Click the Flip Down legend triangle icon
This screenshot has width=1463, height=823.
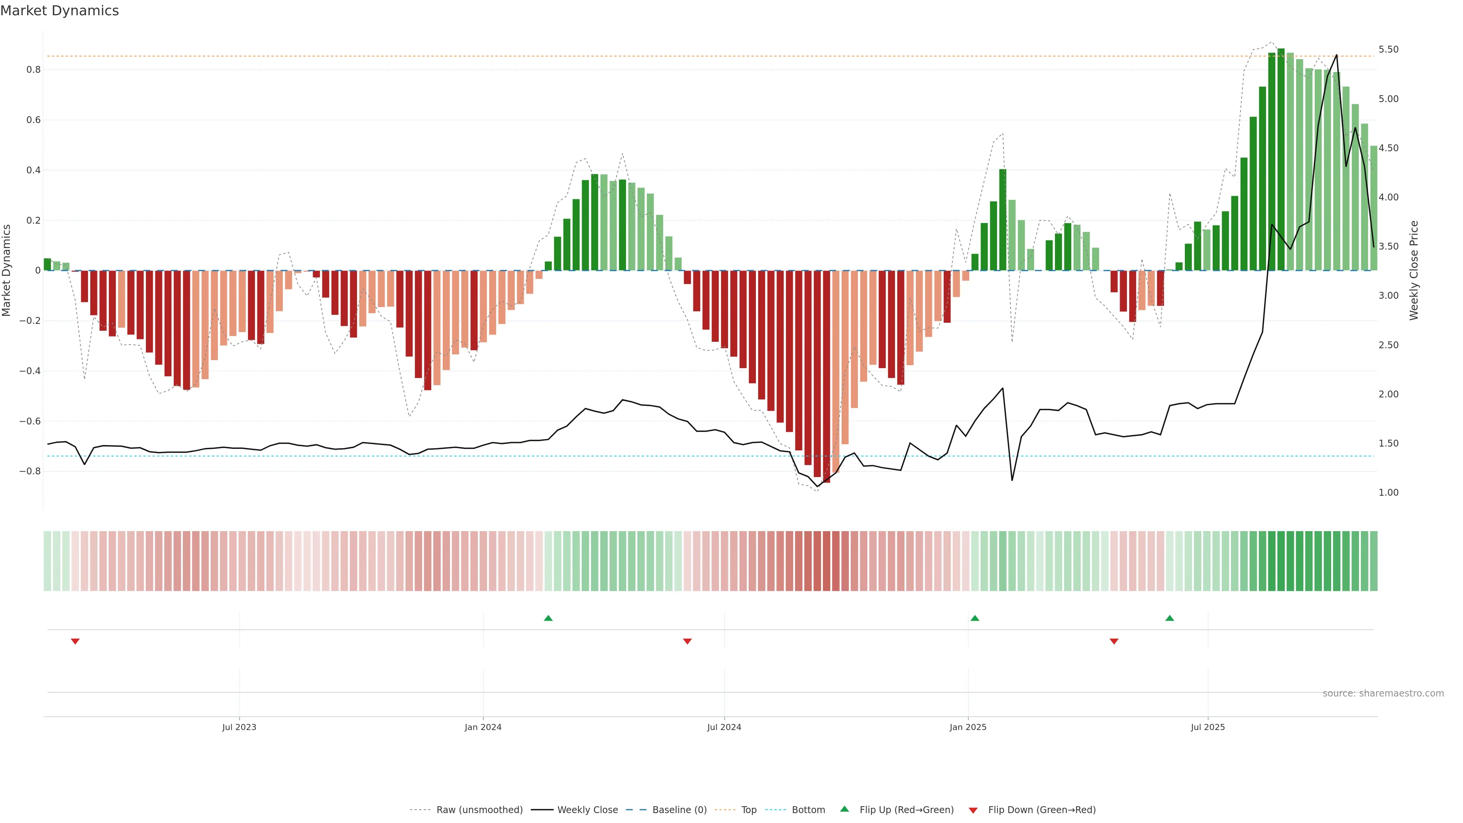tap(973, 810)
